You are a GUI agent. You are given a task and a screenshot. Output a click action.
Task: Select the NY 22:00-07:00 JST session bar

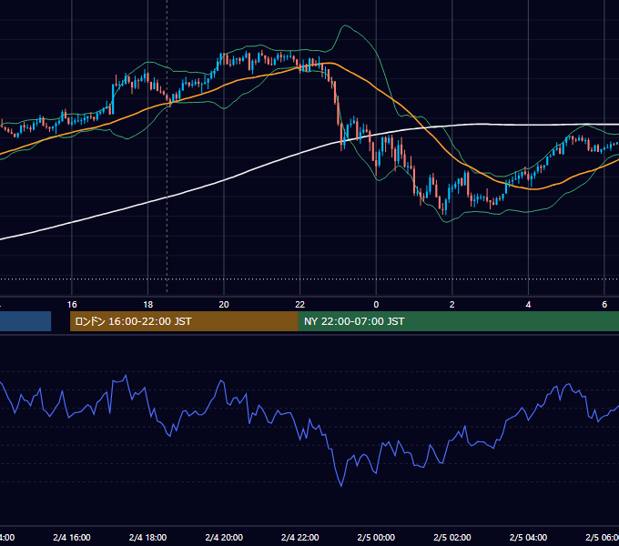[458, 321]
